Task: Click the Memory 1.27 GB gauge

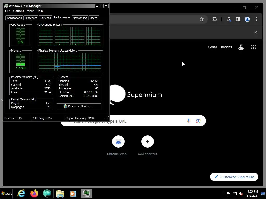Action: (x=21, y=62)
